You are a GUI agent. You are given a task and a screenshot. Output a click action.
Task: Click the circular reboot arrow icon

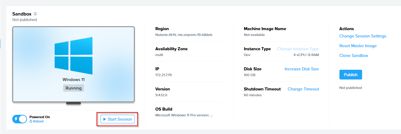[x=31, y=122]
